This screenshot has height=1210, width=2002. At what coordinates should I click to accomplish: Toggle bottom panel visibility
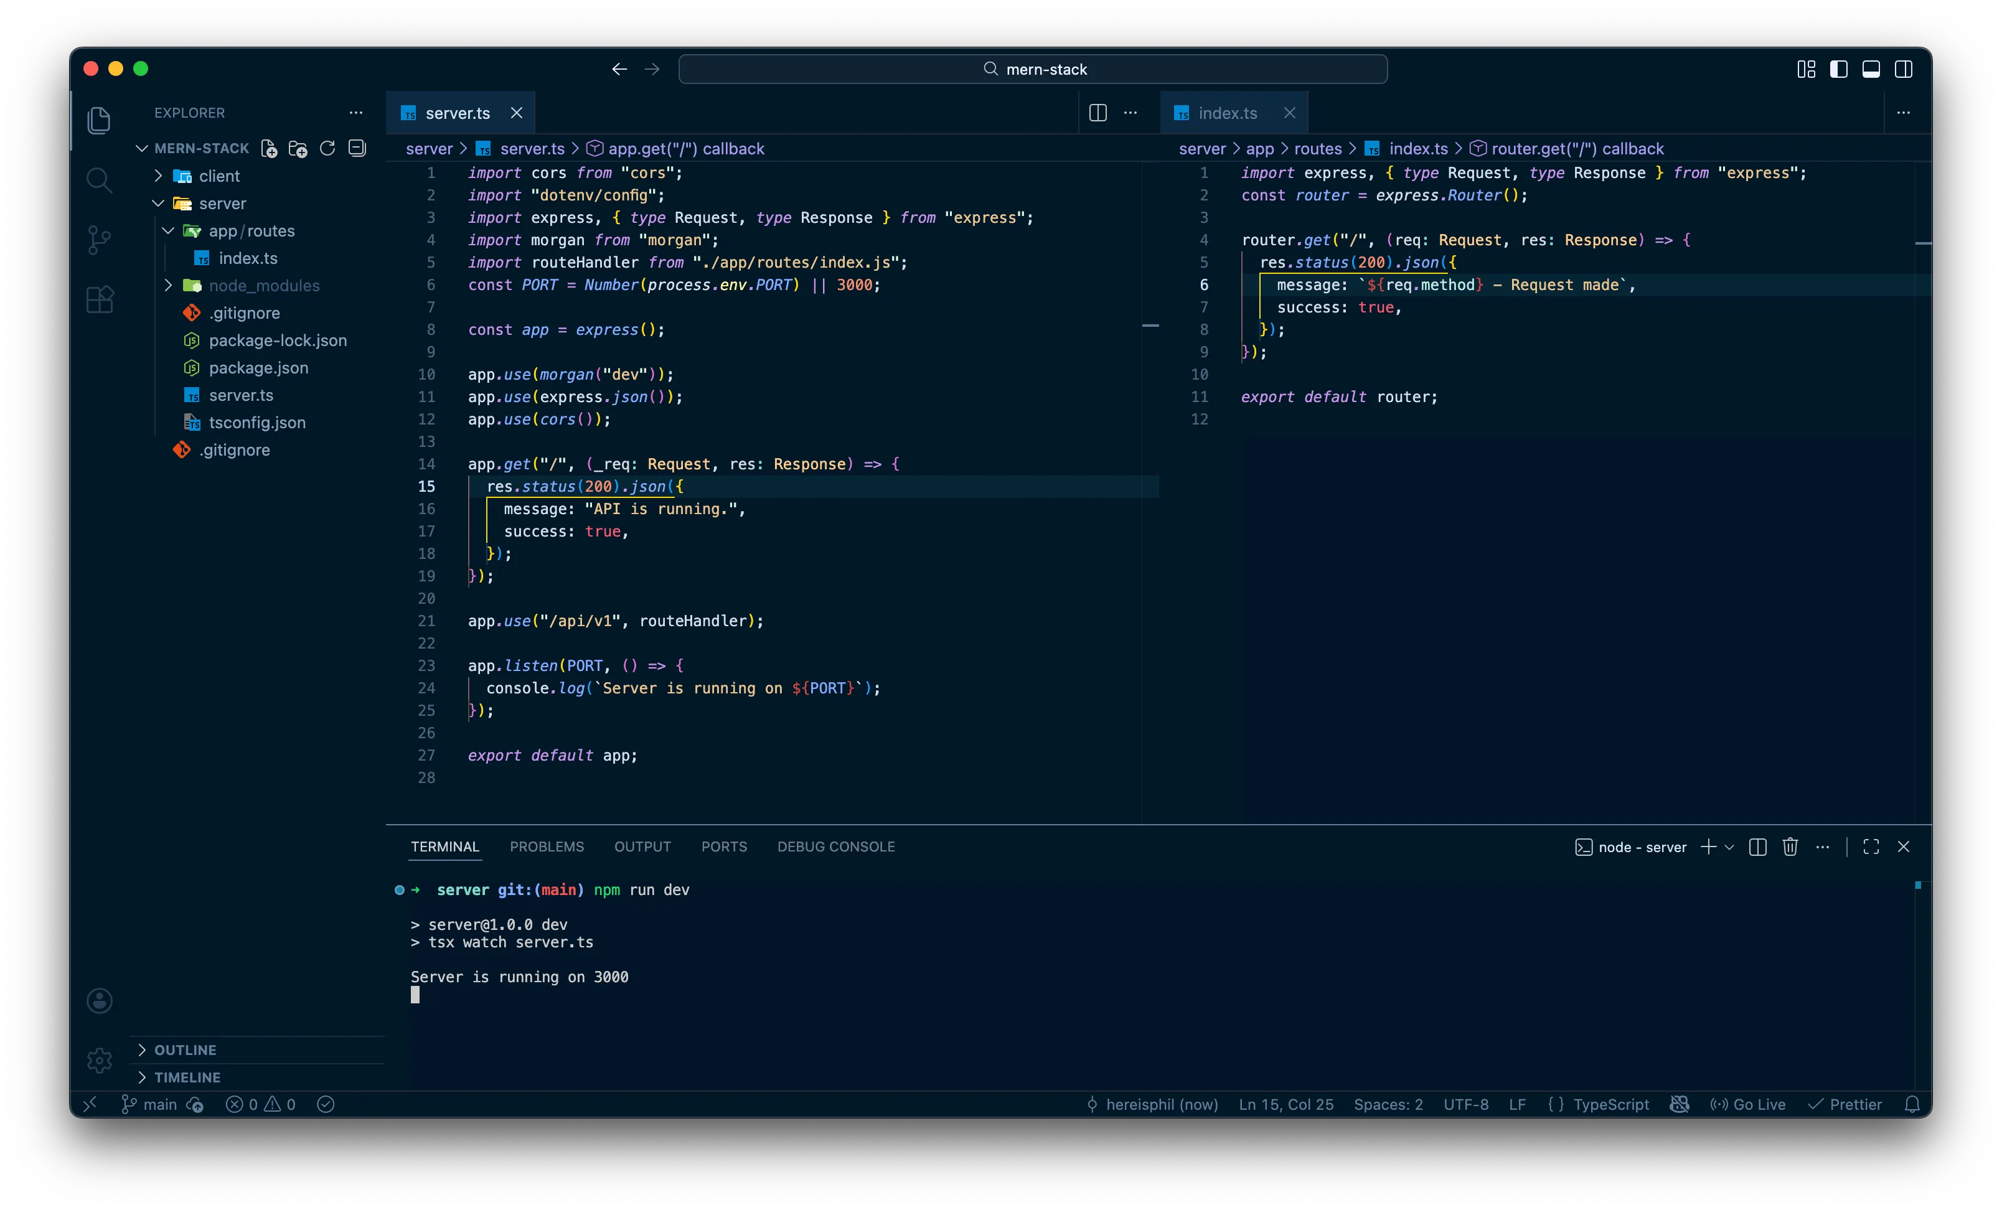[x=1871, y=69]
